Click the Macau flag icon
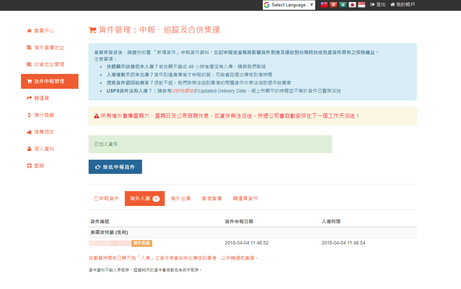The image size is (461, 289). pyautogui.click(x=343, y=5)
